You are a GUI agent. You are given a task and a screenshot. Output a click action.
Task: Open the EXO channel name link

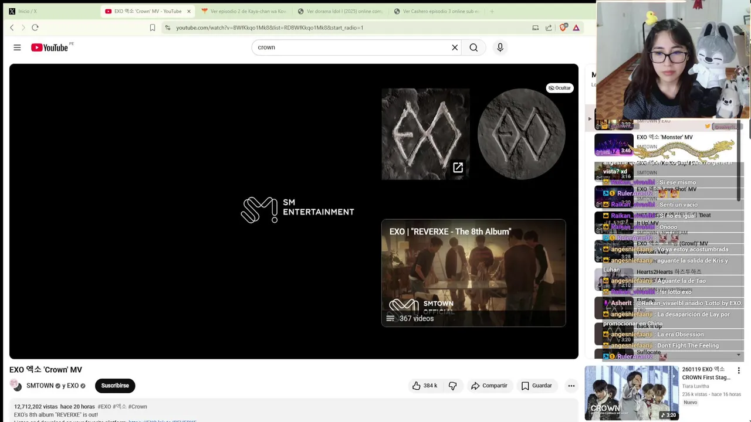(73, 386)
